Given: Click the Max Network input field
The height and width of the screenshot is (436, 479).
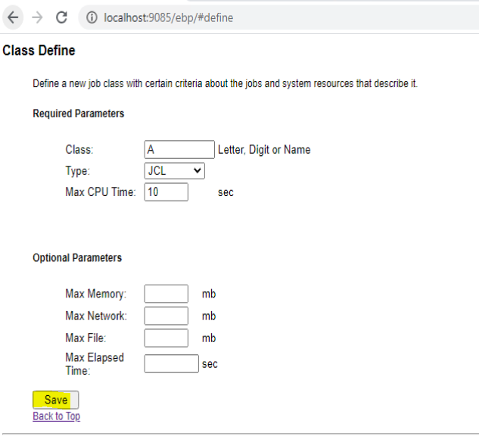Looking at the screenshot, I should click(x=166, y=316).
